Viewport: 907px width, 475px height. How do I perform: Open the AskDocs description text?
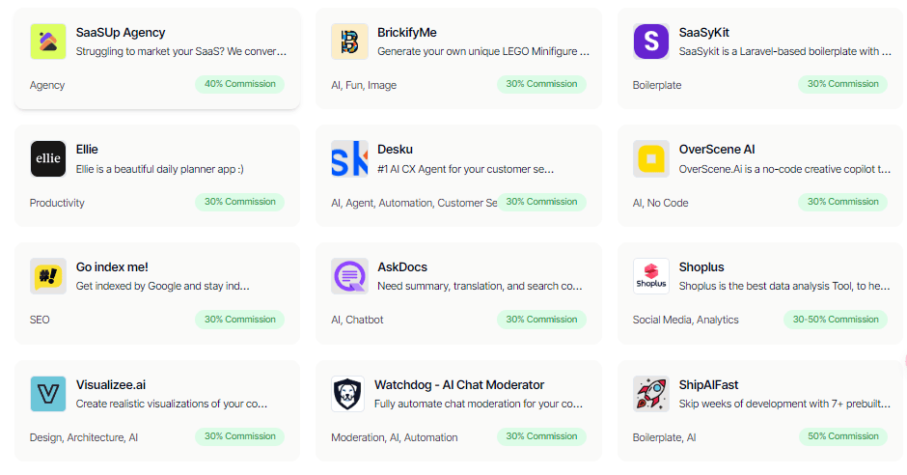(481, 286)
